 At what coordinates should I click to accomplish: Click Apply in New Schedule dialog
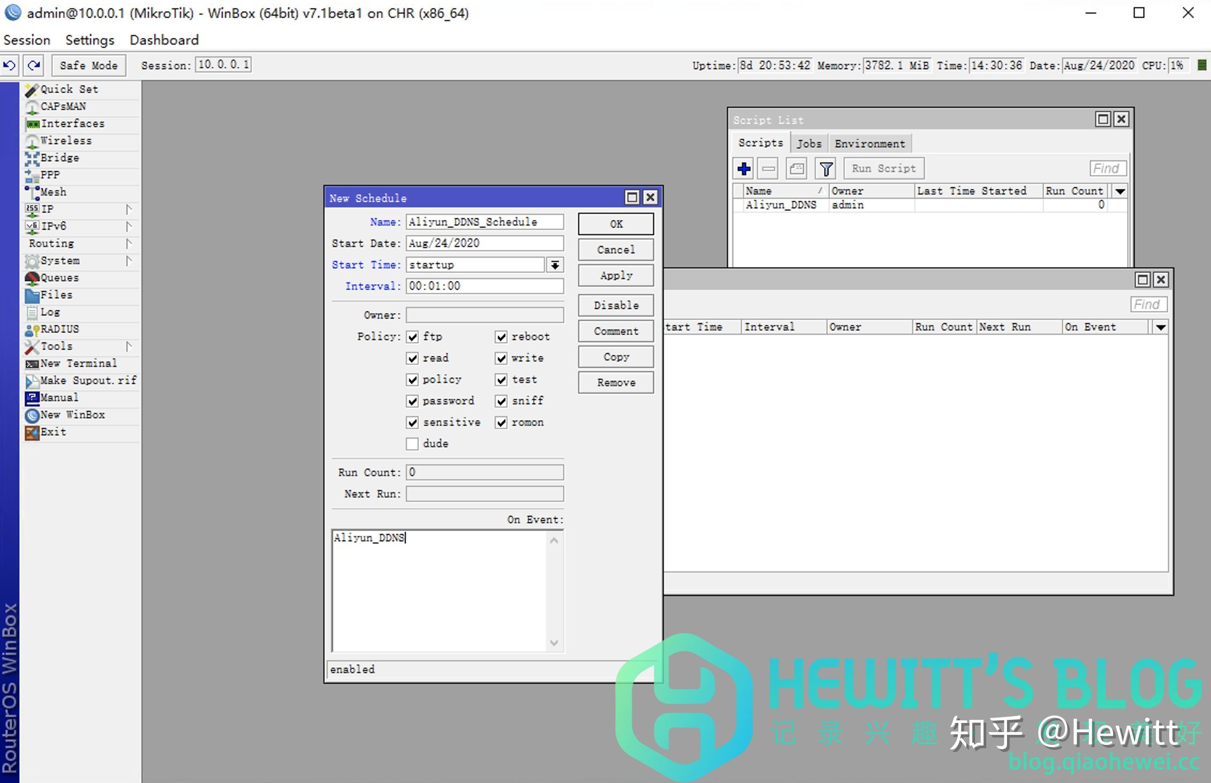616,276
